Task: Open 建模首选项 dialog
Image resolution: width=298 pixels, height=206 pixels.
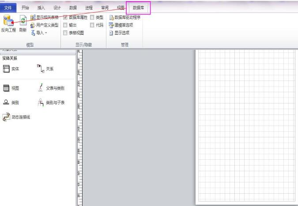Action: coord(121,25)
